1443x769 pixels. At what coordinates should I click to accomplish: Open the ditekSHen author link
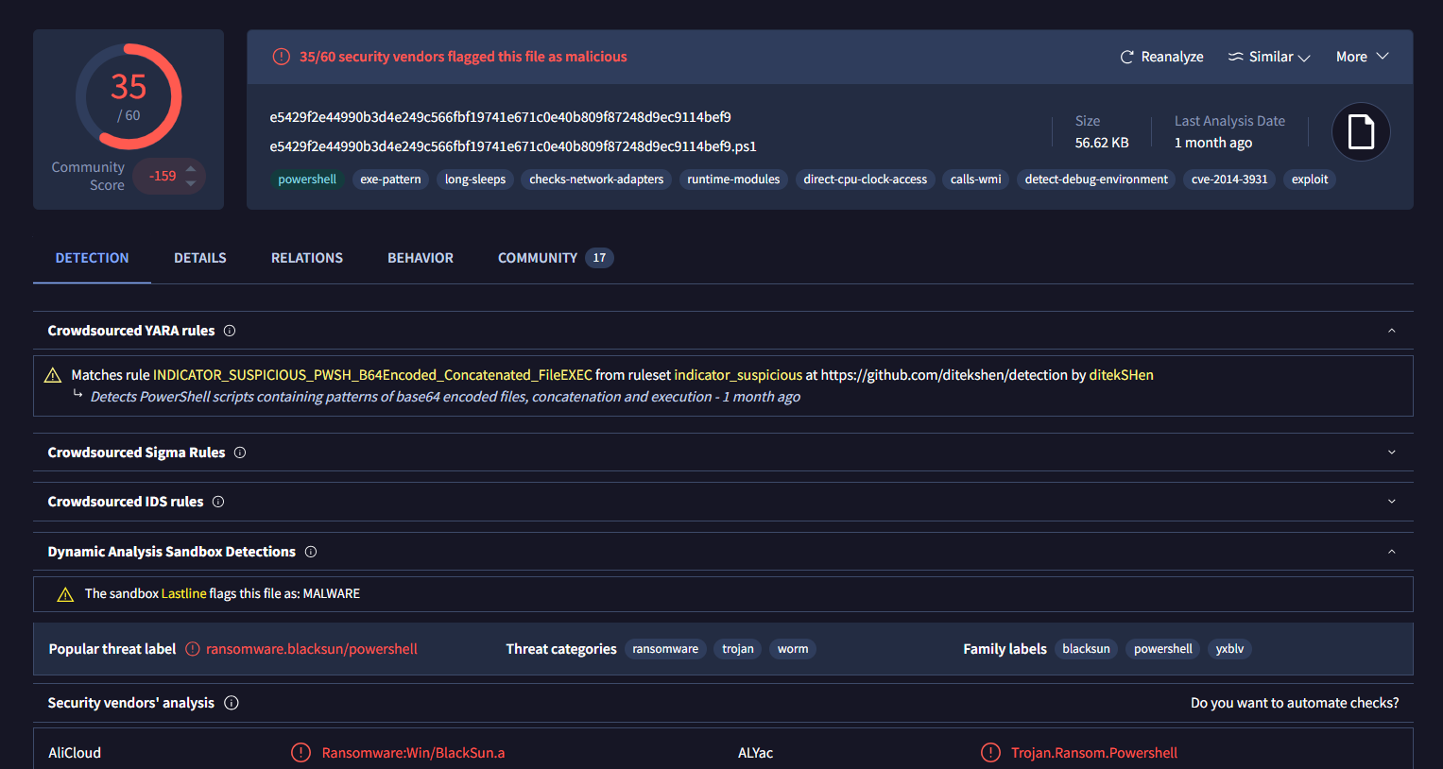(1121, 375)
